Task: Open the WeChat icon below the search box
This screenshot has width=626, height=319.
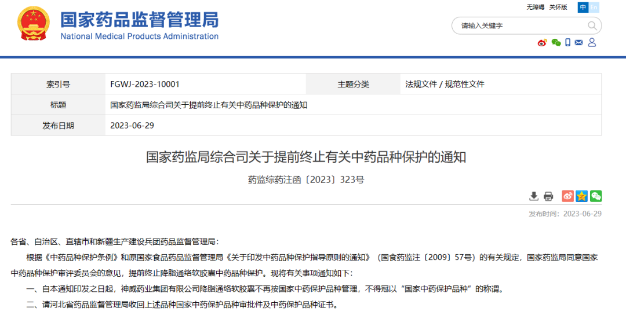Action: coord(556,42)
